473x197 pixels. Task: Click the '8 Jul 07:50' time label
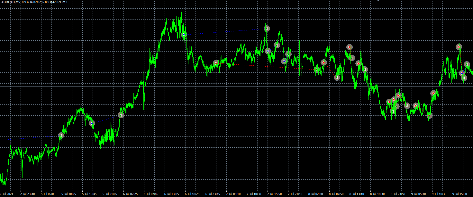point(336,194)
